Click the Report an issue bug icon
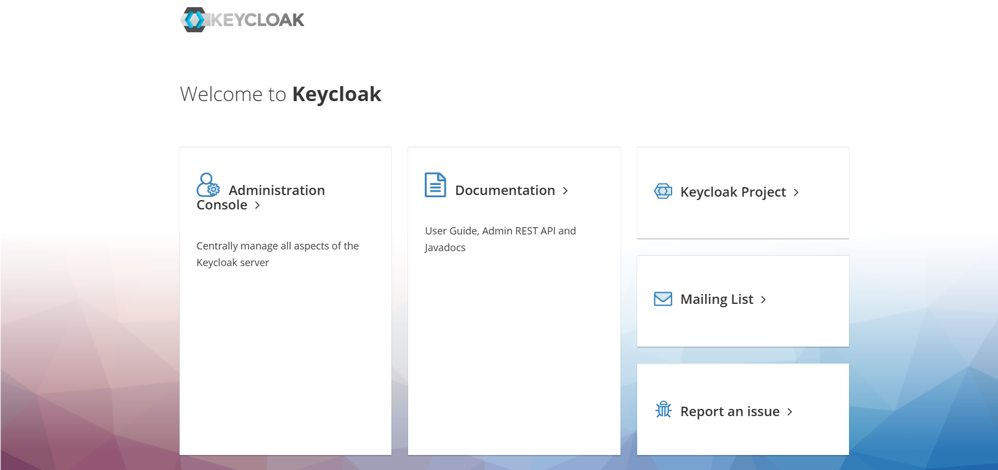The height and width of the screenshot is (470, 998). pyautogui.click(x=663, y=409)
